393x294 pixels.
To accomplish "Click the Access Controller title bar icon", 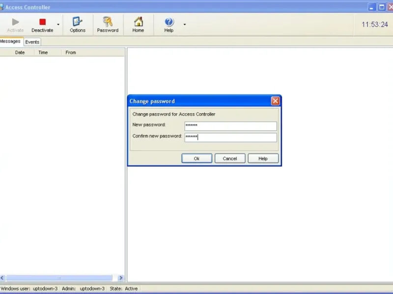I will (x=1, y=7).
